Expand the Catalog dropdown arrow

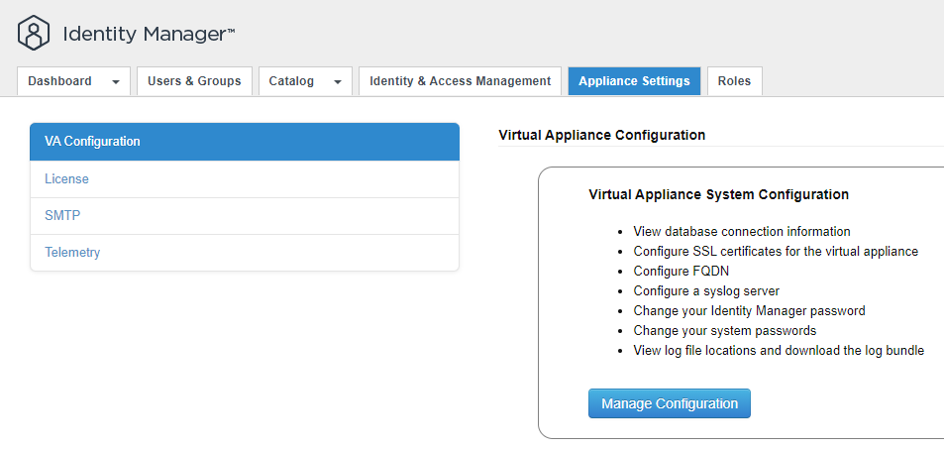338,82
